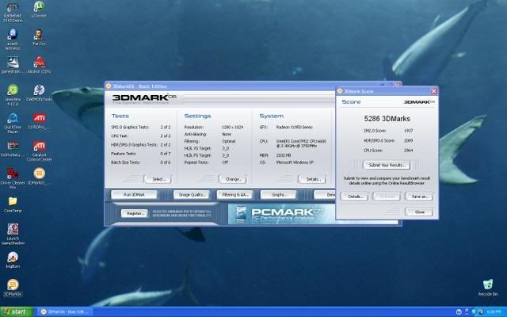Image resolution: width=507 pixels, height=317 pixels.
Task: Open the Launch GameShadow desktop icon
Action: coord(13,235)
